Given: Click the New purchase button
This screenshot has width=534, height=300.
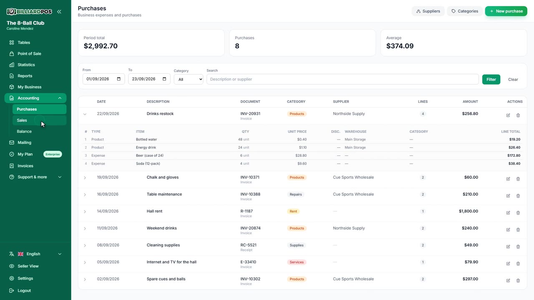Looking at the screenshot, I should (x=506, y=11).
